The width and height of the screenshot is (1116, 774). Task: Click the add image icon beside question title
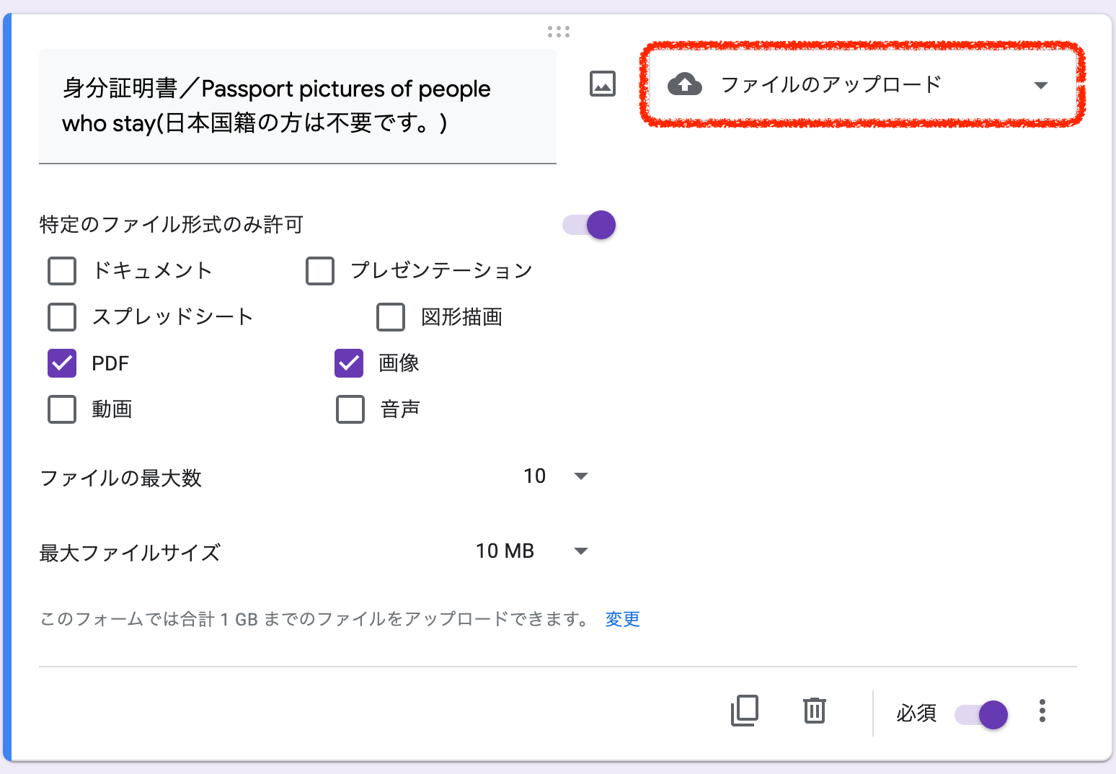click(x=602, y=84)
